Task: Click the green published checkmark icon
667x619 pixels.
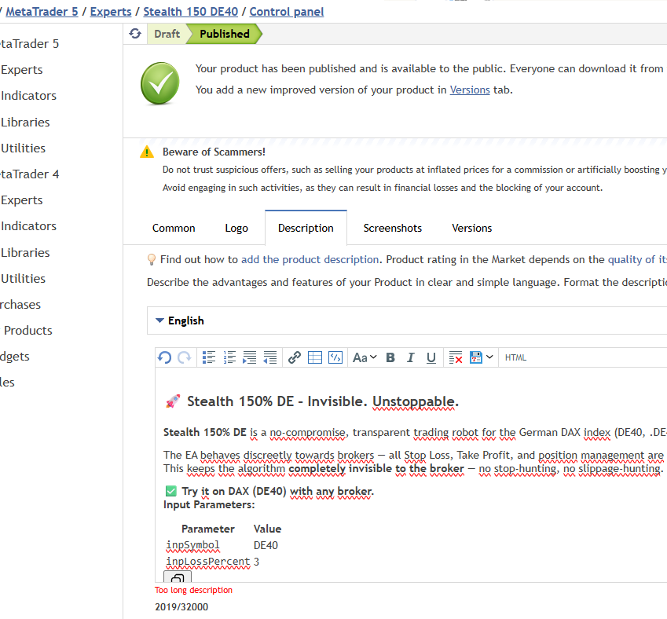Action: (160, 83)
